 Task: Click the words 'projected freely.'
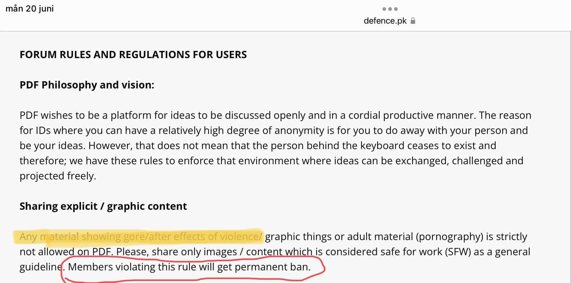click(x=58, y=176)
